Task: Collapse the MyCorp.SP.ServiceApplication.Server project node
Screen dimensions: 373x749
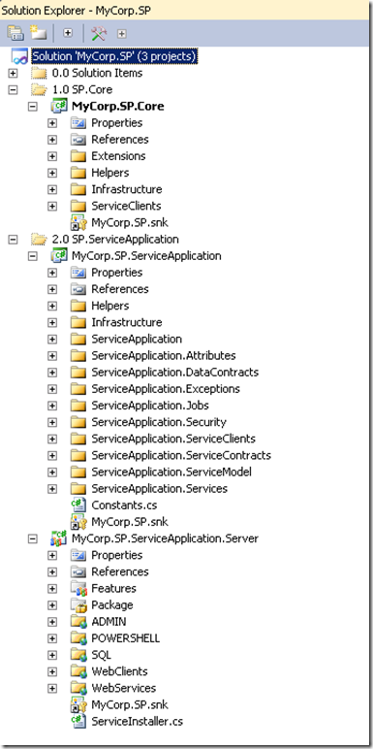Action: tap(32, 538)
